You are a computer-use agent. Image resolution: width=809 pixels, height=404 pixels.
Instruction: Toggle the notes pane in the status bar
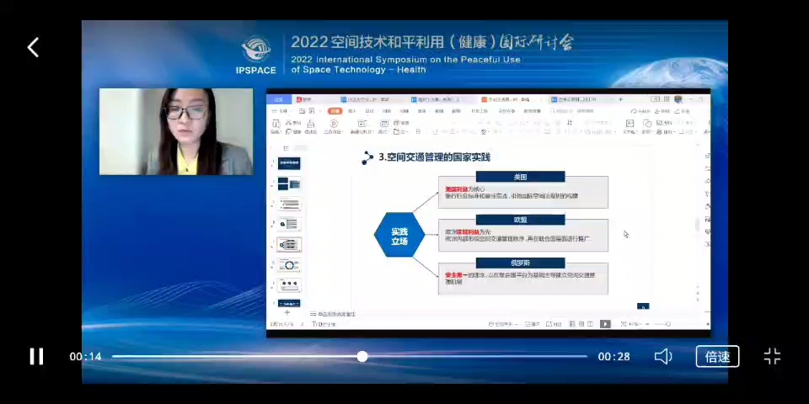[x=533, y=324]
